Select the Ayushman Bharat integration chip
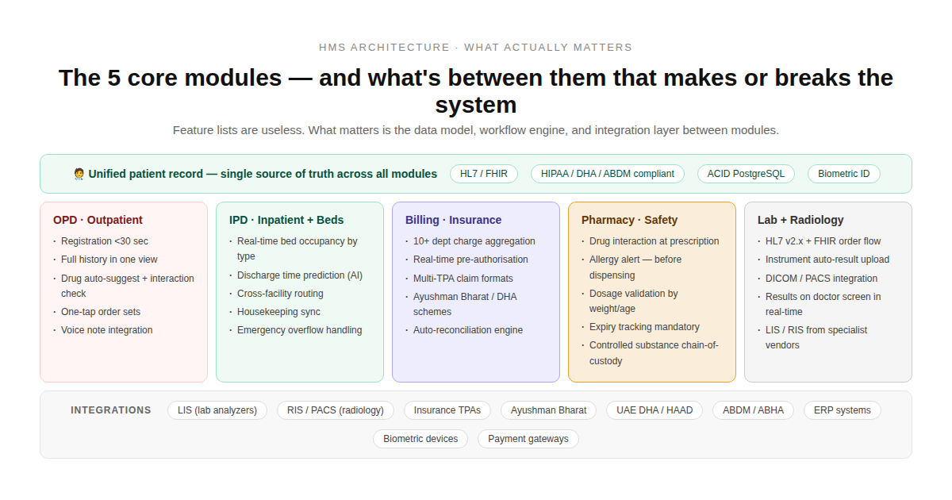 click(x=549, y=410)
